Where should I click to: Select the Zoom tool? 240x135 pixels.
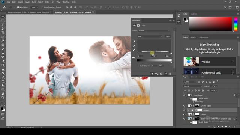pos(3,97)
